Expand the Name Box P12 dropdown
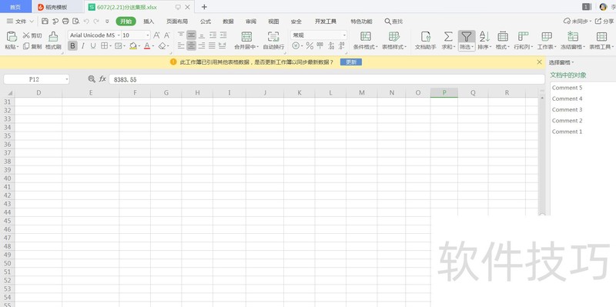This screenshot has width=616, height=307. [67, 79]
